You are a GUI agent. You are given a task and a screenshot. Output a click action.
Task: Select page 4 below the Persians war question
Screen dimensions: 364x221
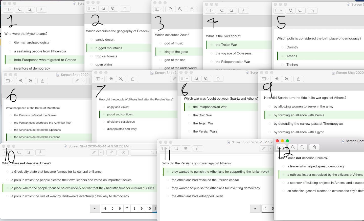(x=265, y=209)
